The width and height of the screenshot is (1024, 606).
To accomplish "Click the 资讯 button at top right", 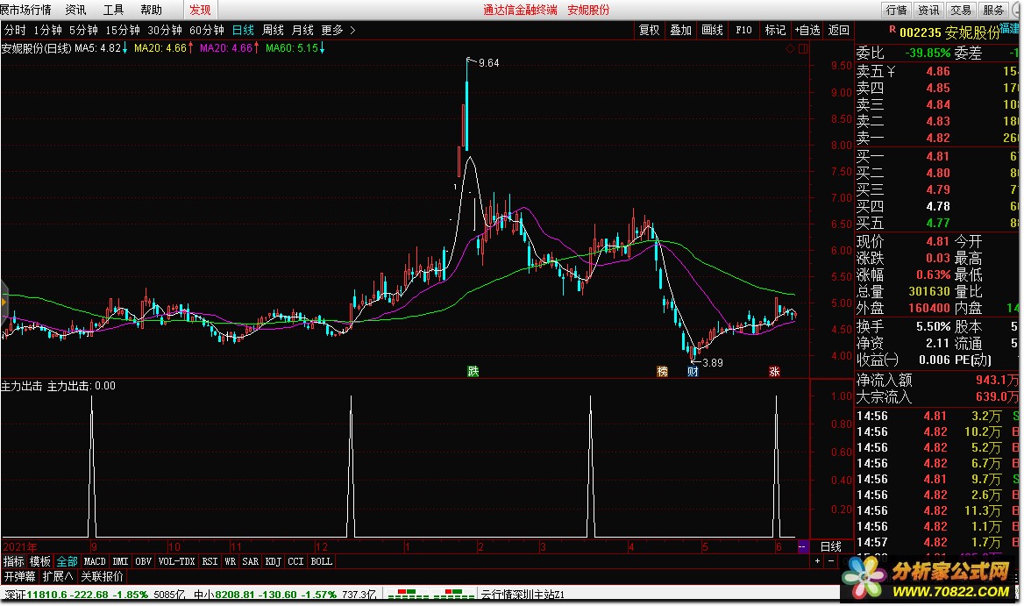I will (x=928, y=10).
